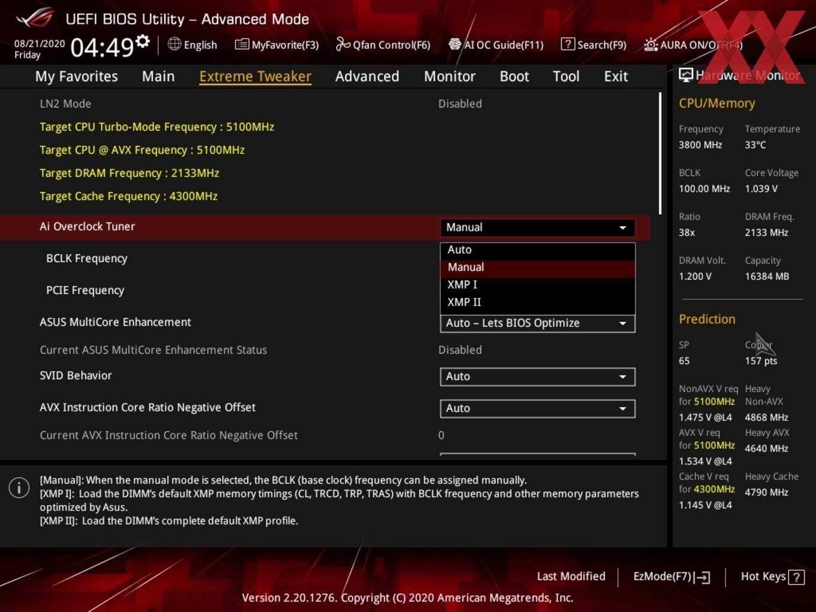
Task: Click the 3800 MHz frequency value
Action: 700,145
